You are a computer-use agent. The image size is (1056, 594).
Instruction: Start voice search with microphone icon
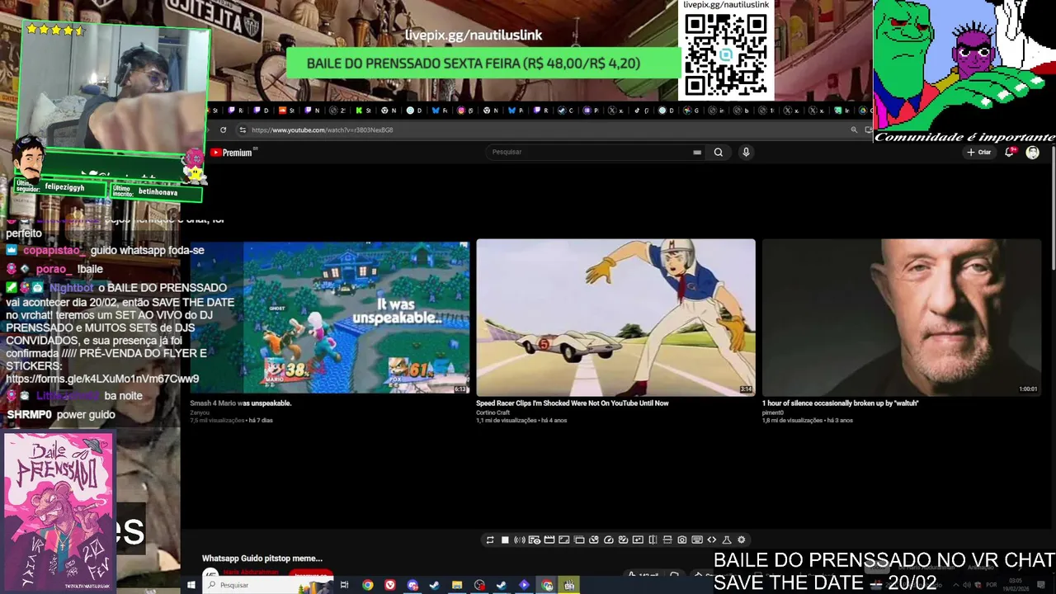(x=746, y=152)
